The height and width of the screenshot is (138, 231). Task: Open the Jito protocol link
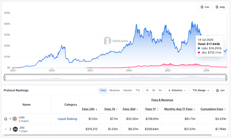pos(22,127)
